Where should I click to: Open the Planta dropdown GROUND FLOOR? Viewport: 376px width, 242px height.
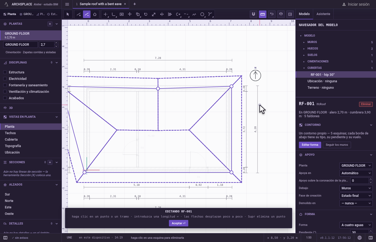tap(356, 166)
